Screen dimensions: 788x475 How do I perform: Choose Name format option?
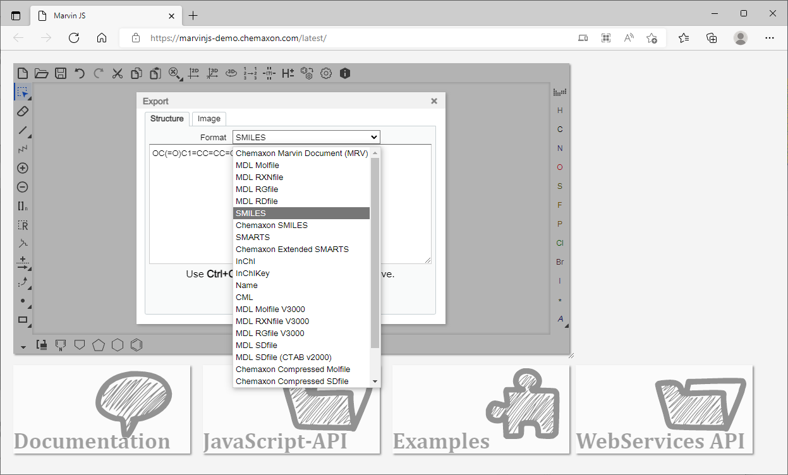click(301, 286)
